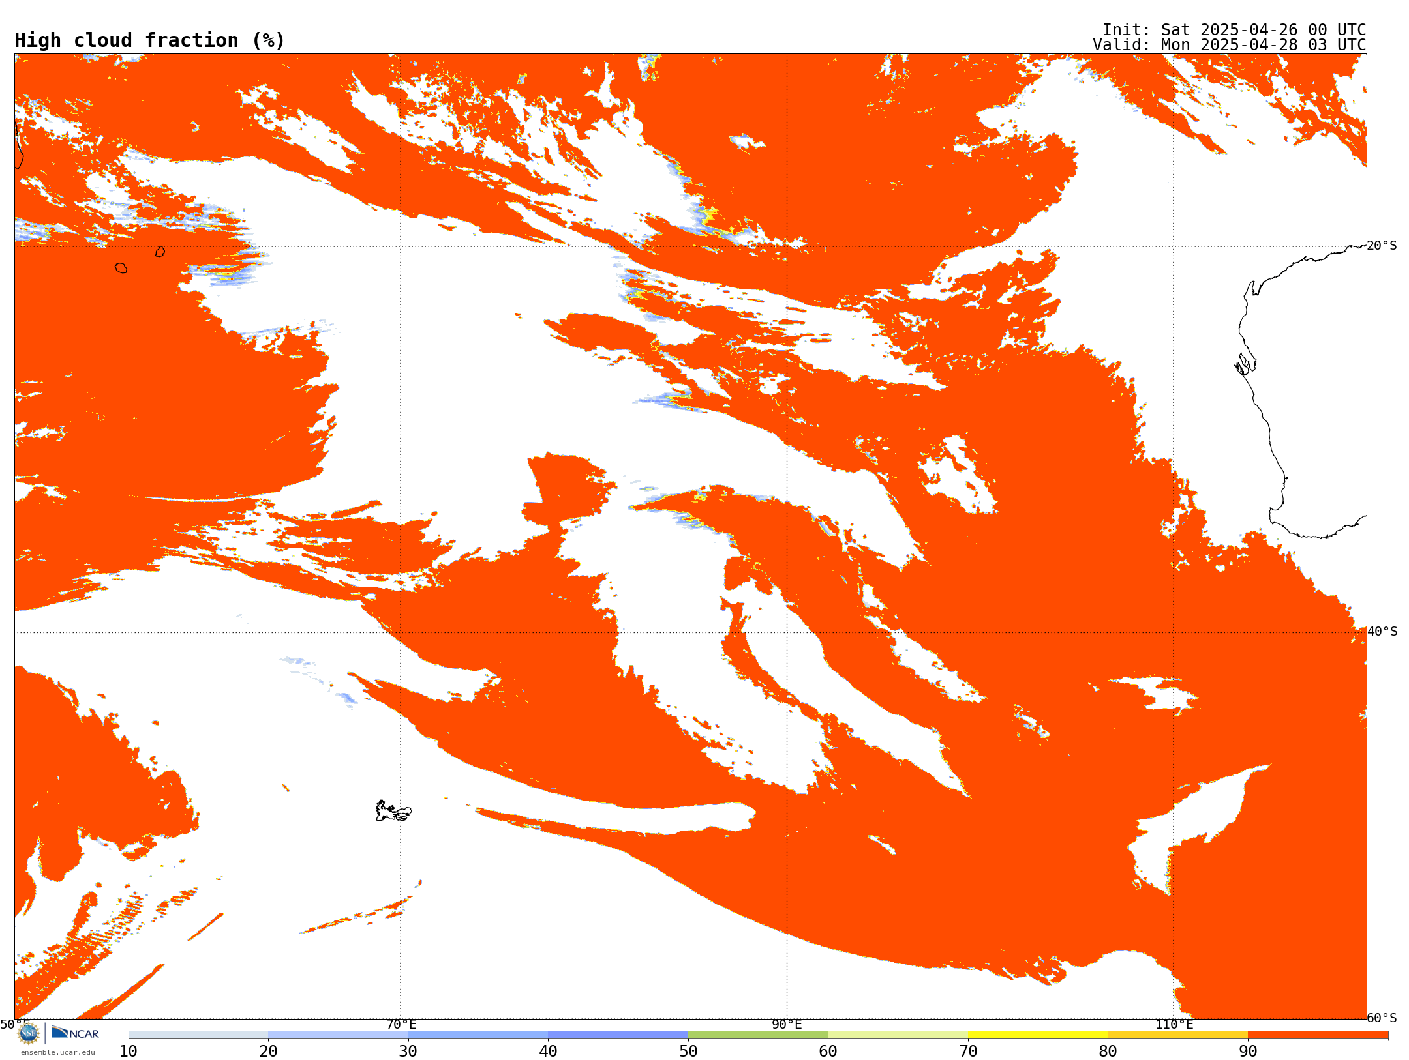1409x1060 pixels.
Task: Click the yellow 70-80 colorbar segment
Action: click(1038, 1035)
